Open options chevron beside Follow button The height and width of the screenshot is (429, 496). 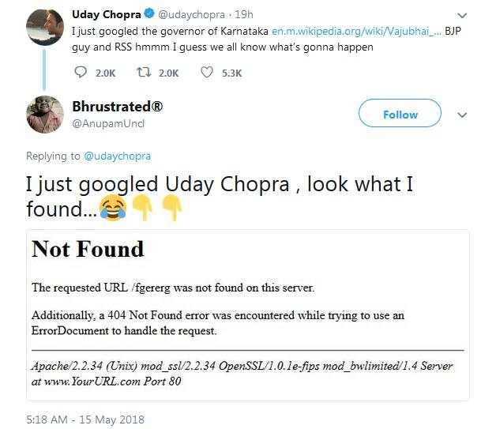[463, 115]
